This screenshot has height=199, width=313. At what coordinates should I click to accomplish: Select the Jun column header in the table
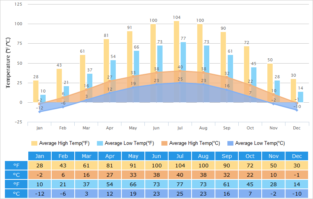[x=156, y=156]
